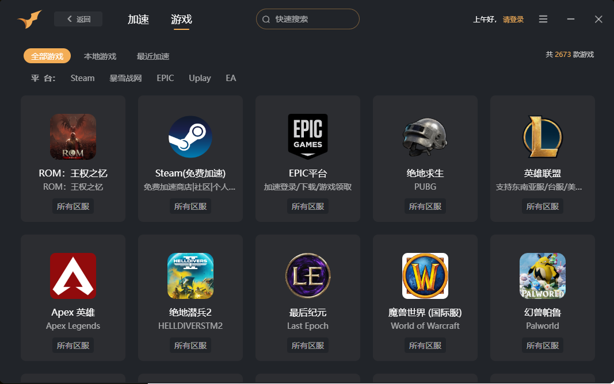Image resolution: width=614 pixels, height=384 pixels.
Task: Click the EPIC平台 title text
Action: tap(308, 173)
